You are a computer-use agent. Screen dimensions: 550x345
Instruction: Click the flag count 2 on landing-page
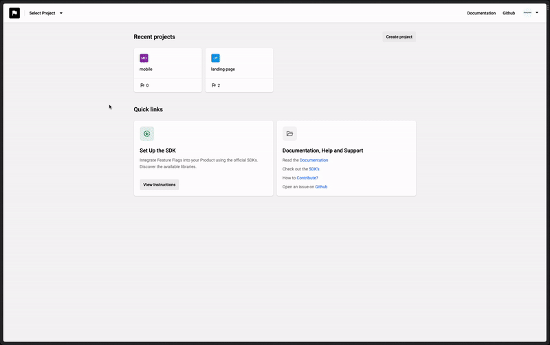(x=219, y=85)
